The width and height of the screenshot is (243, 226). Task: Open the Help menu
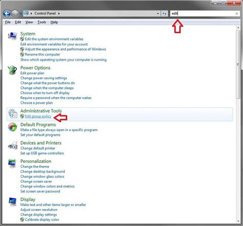pos(54,22)
